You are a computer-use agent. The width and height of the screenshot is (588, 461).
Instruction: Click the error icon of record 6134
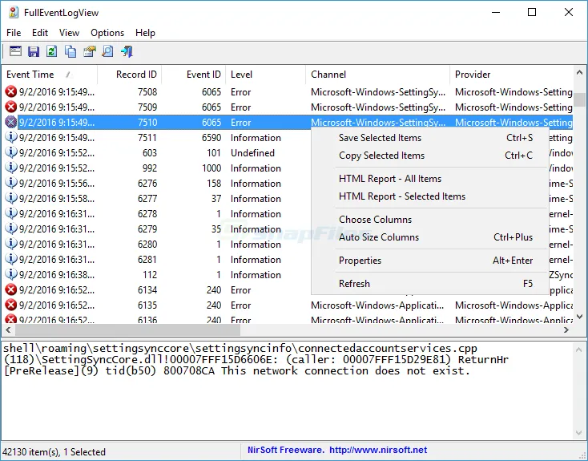tap(11, 289)
